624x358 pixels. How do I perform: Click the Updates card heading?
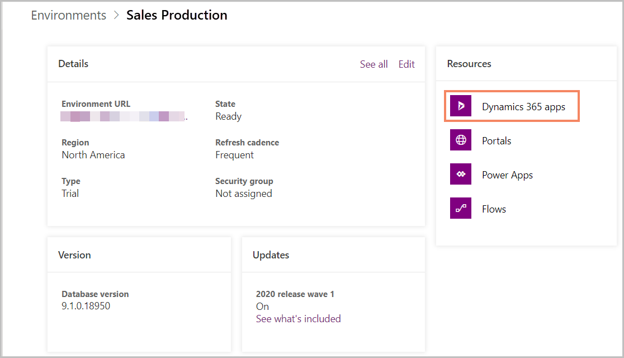[x=271, y=255]
